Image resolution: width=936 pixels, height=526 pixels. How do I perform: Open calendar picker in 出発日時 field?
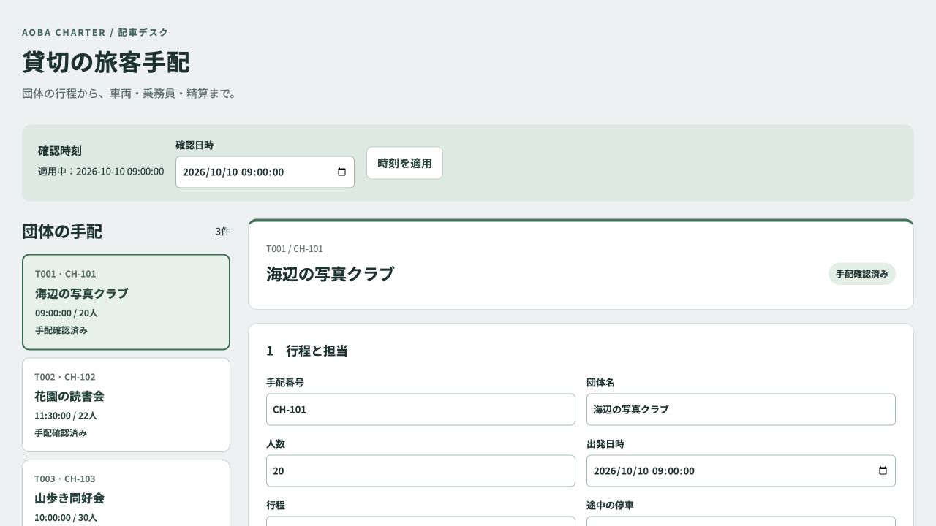(883, 471)
